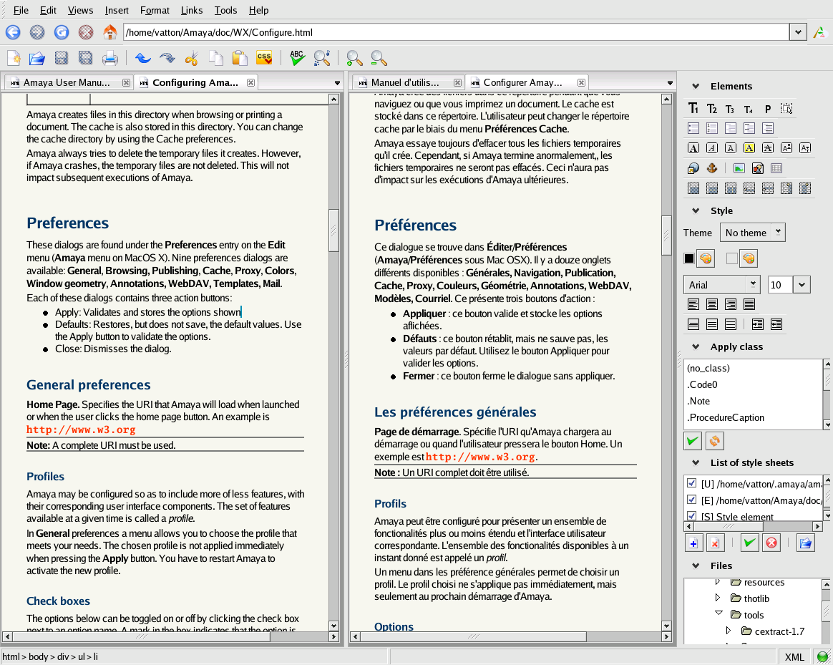Image resolution: width=833 pixels, height=665 pixels.
Task: Disable the [S] Style element checkbox
Action: (691, 516)
